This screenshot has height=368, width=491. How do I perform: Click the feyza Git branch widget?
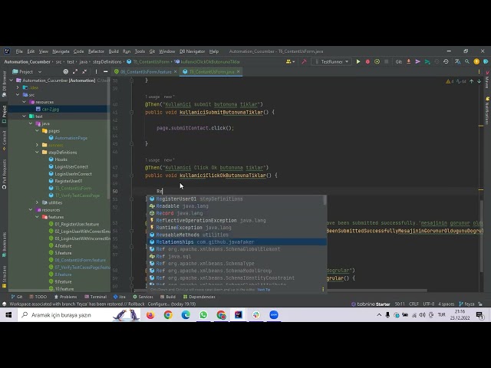466,304
